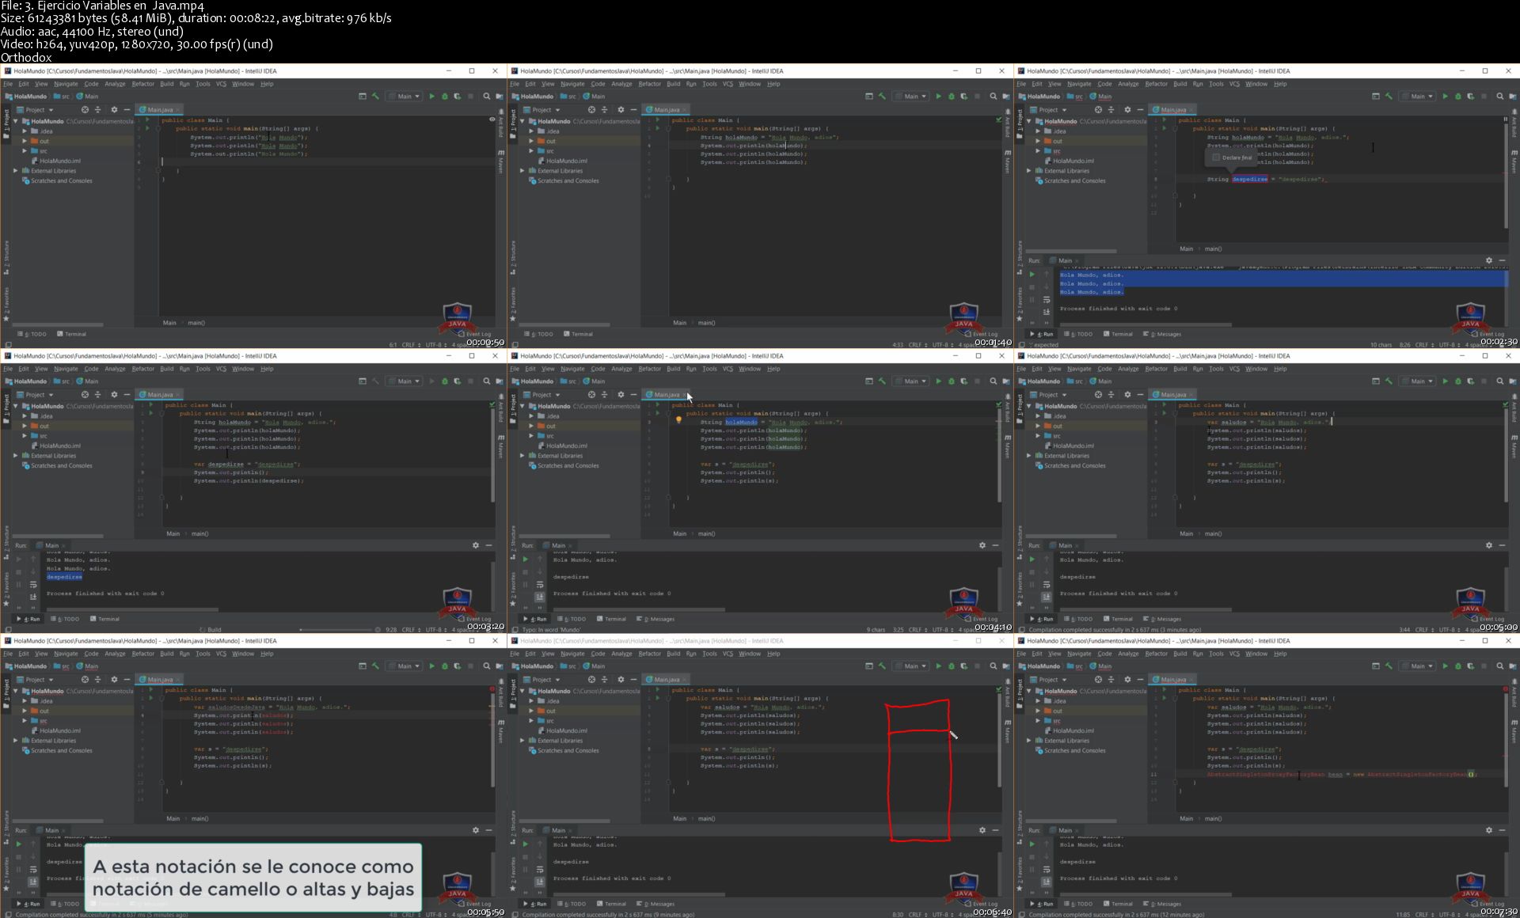Open the Refactor menu in the 00:05:00 frame
Screen dimensions: 1520x918
1156,369
